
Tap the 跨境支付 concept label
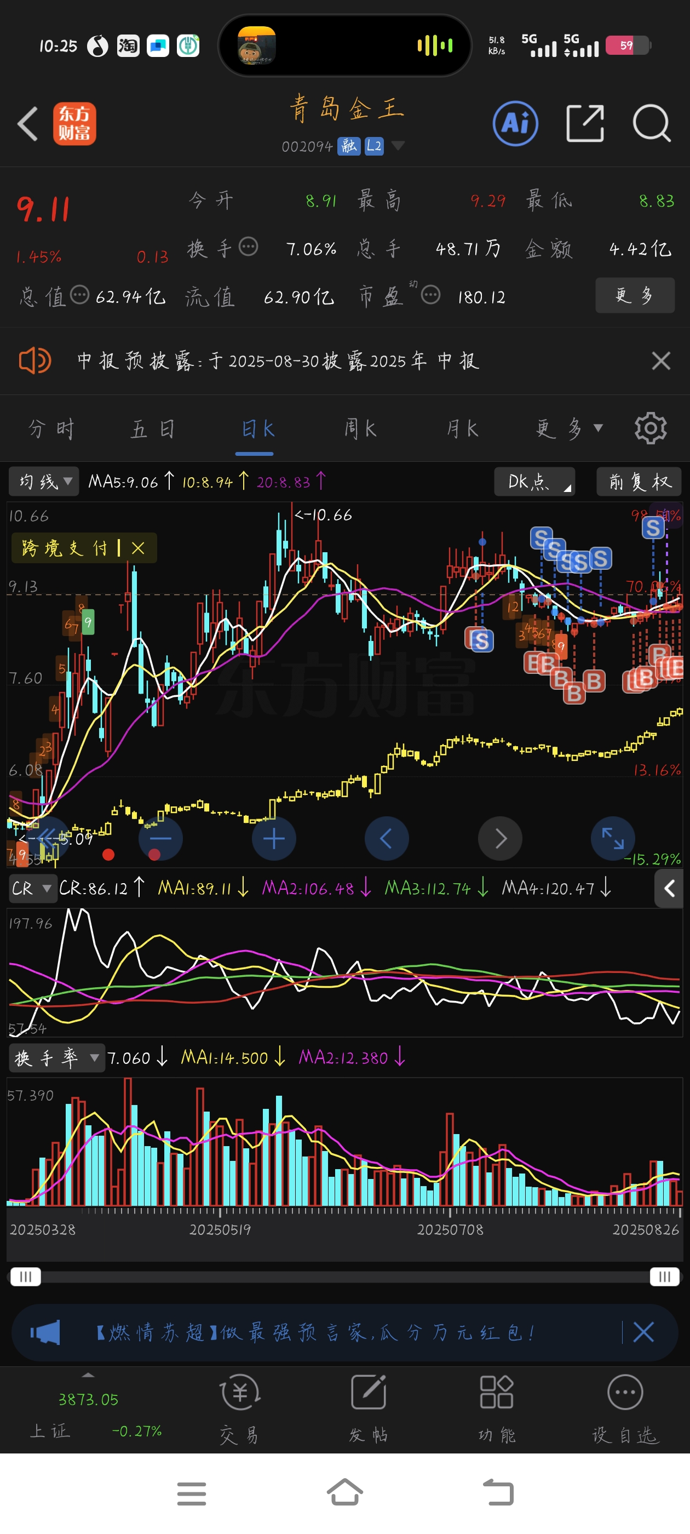[64, 548]
